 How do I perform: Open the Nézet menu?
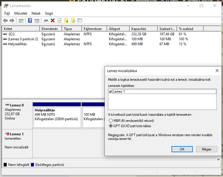click(x=36, y=13)
